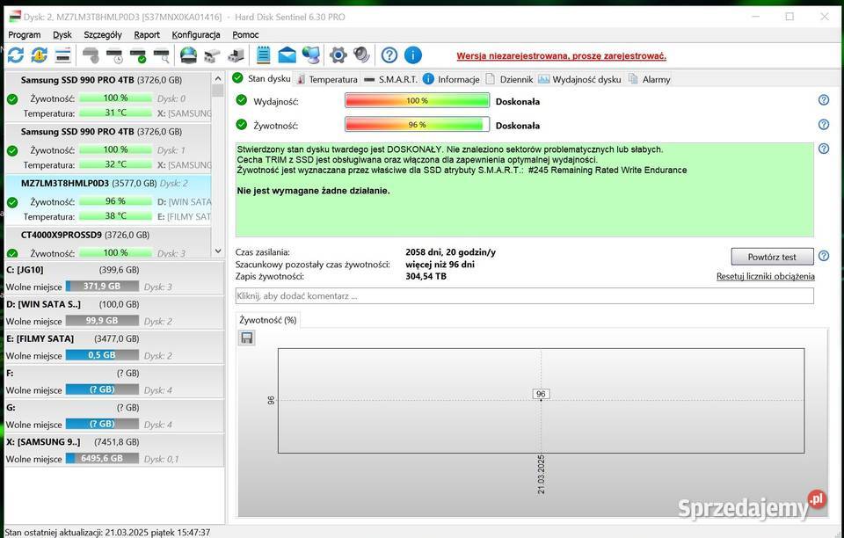
Task: Click the unregistered version registration link
Action: tap(561, 56)
